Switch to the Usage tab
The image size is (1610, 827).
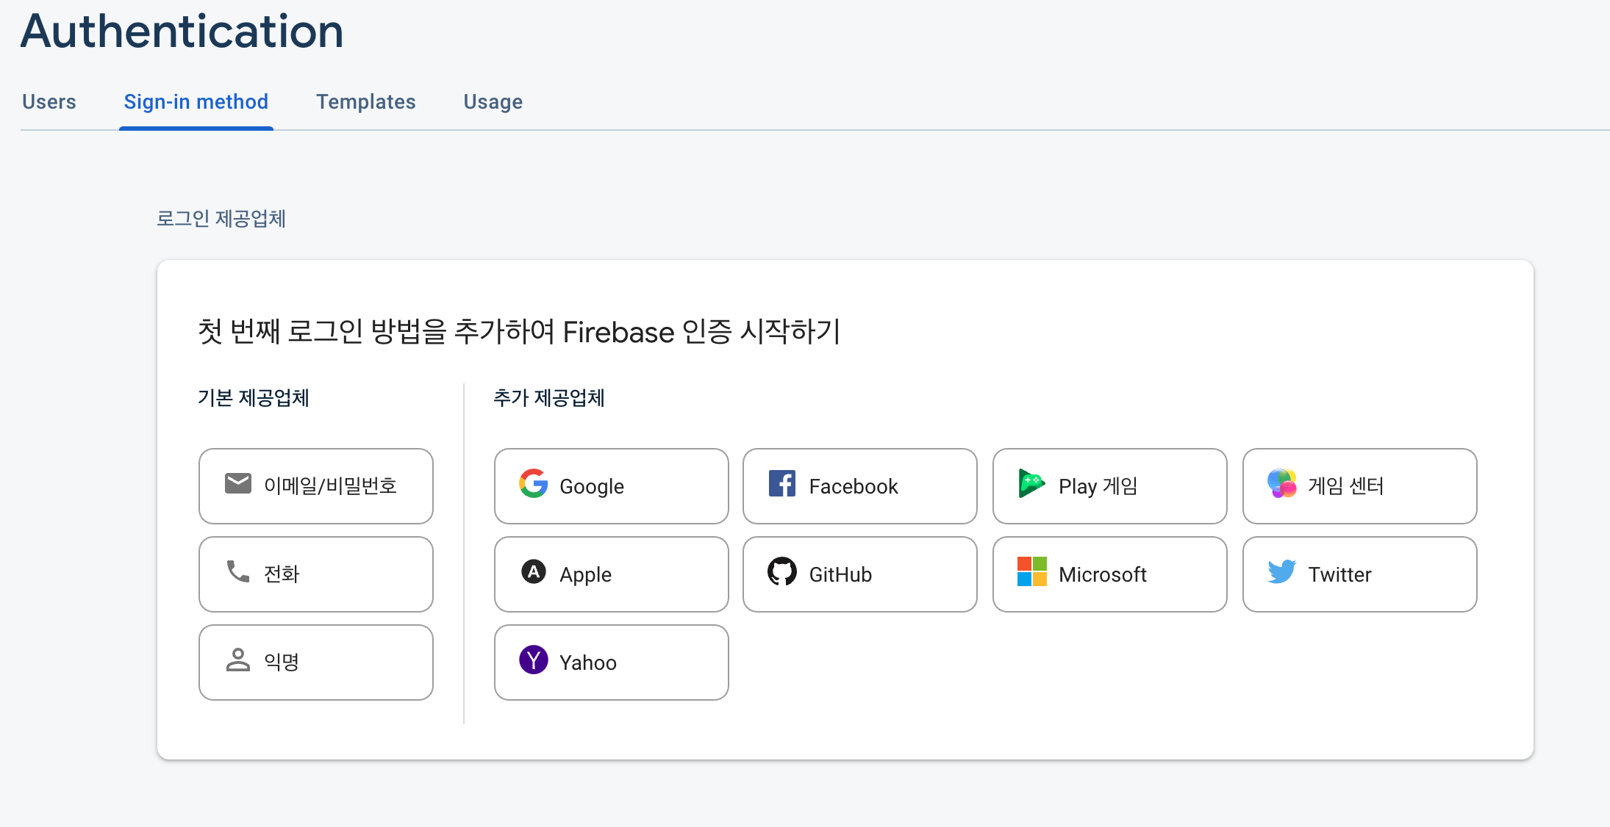(493, 102)
